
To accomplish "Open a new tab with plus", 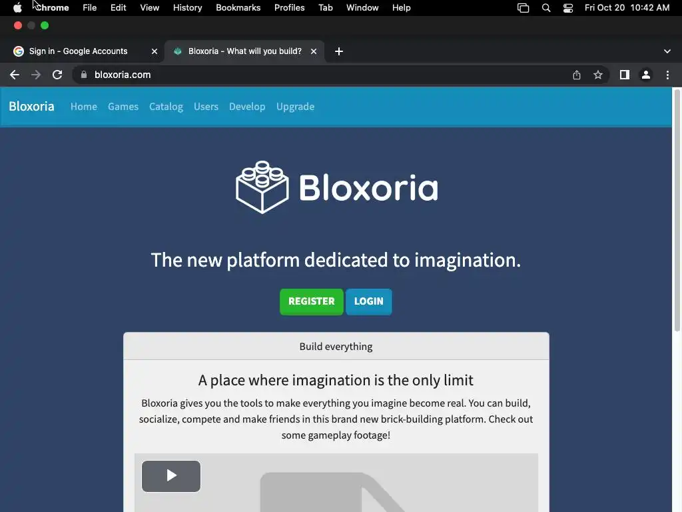I will [x=339, y=51].
